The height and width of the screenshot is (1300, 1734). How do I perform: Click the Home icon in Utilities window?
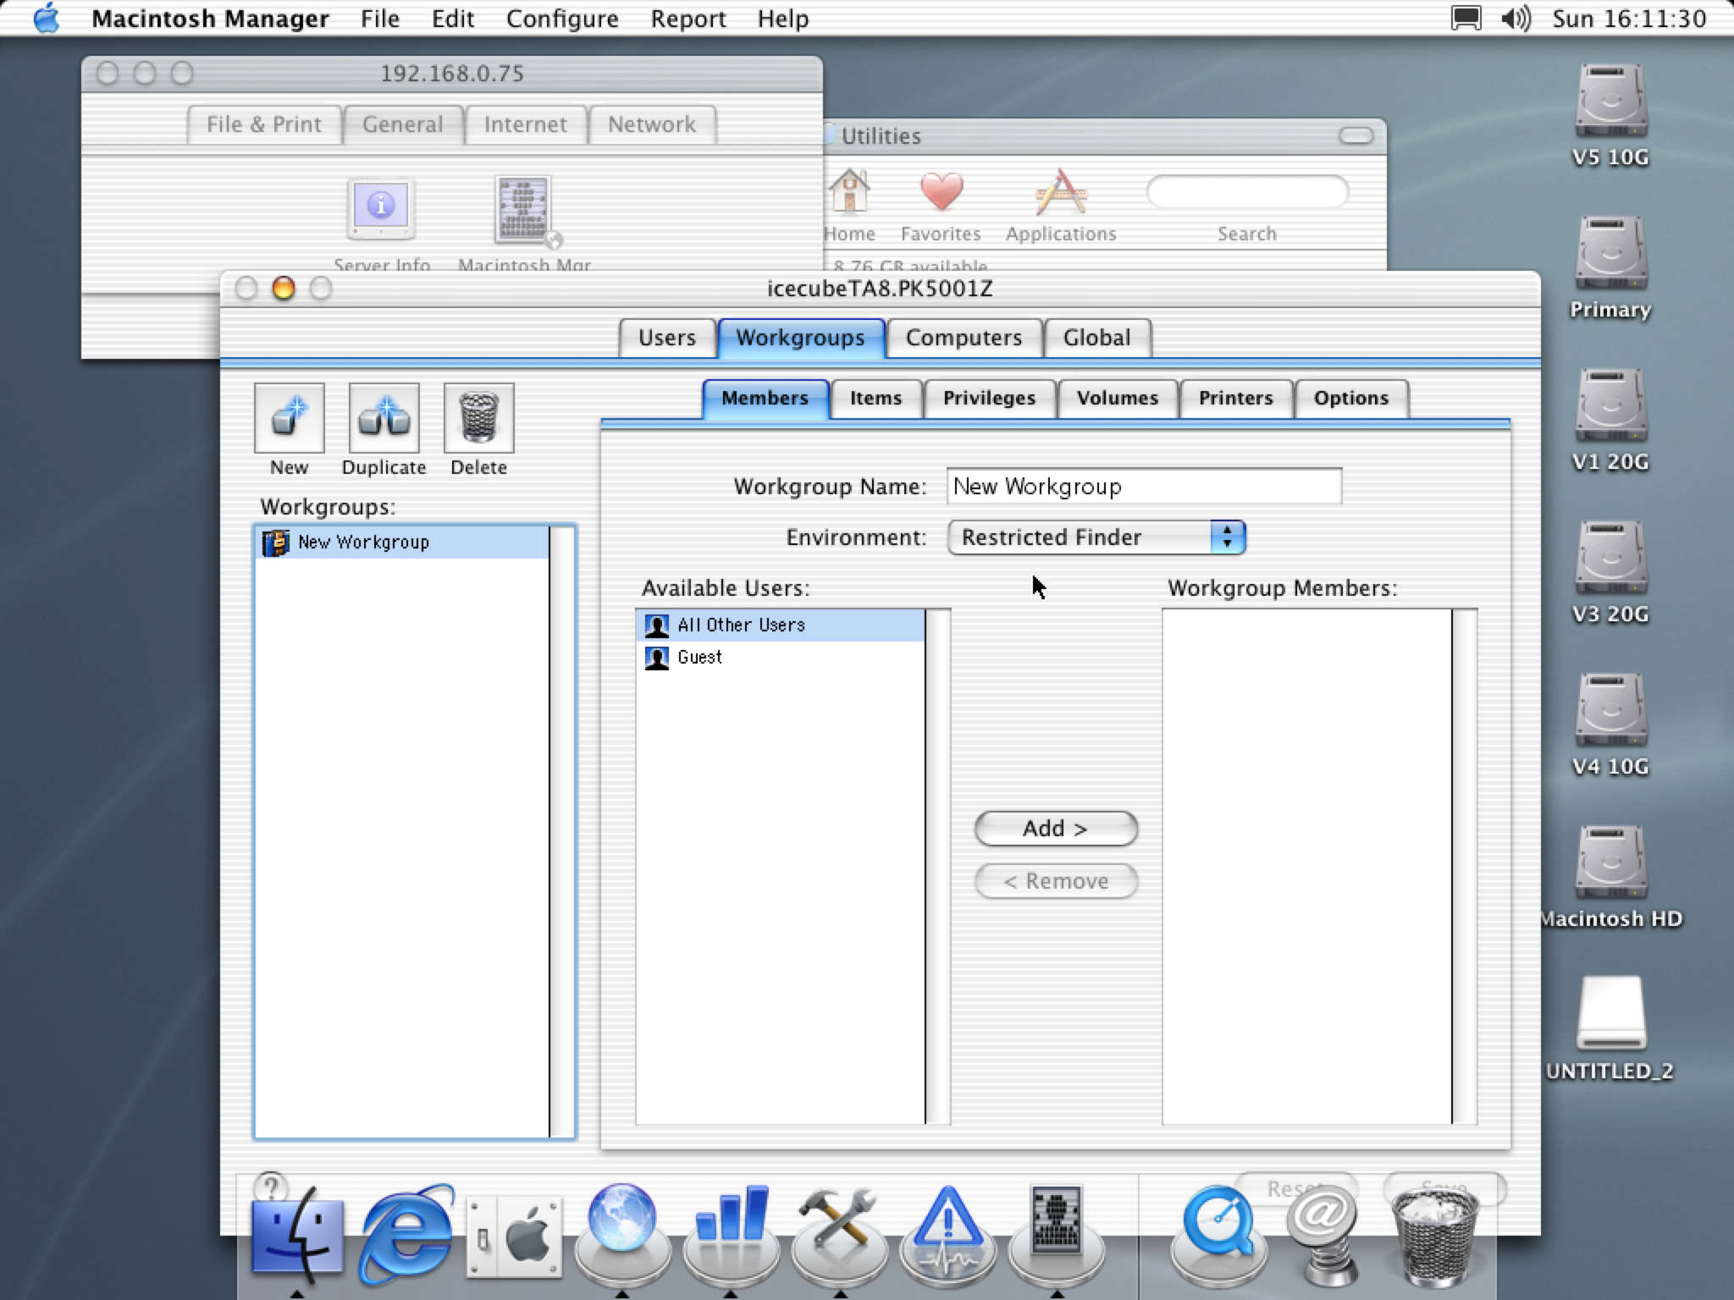(x=849, y=192)
